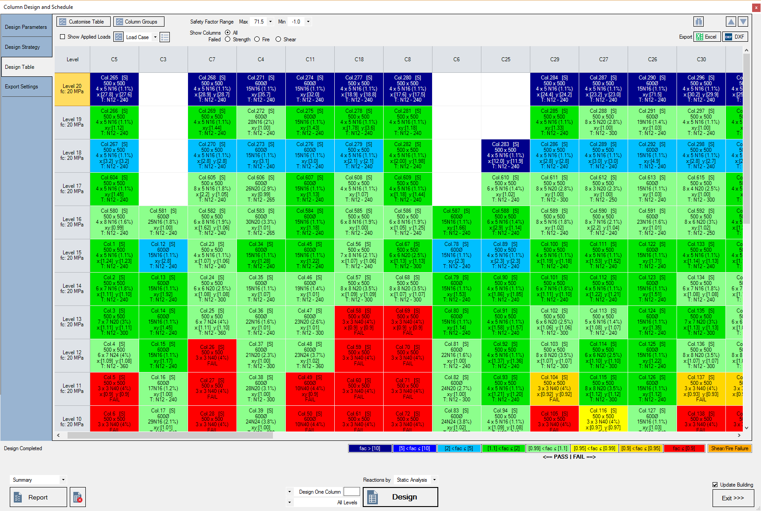The width and height of the screenshot is (761, 511).
Task: Export the table to Excel
Action: click(707, 36)
